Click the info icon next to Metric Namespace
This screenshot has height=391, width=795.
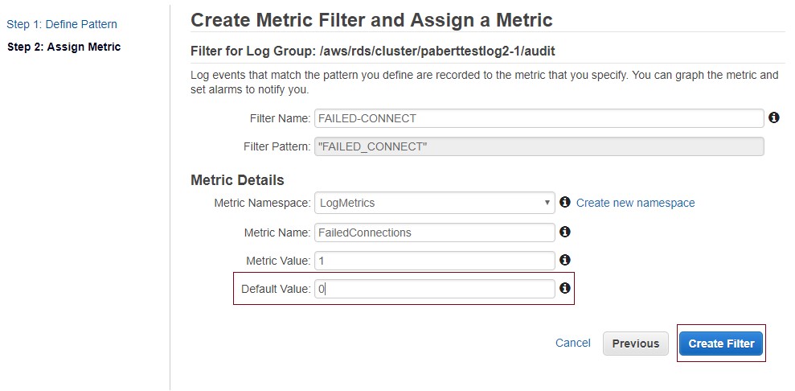click(565, 203)
